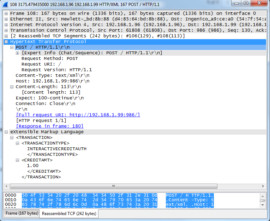Select the </CREDITAMT> closing tag row
Image resolution: width=270 pixels, height=221 pixels.
44,171
